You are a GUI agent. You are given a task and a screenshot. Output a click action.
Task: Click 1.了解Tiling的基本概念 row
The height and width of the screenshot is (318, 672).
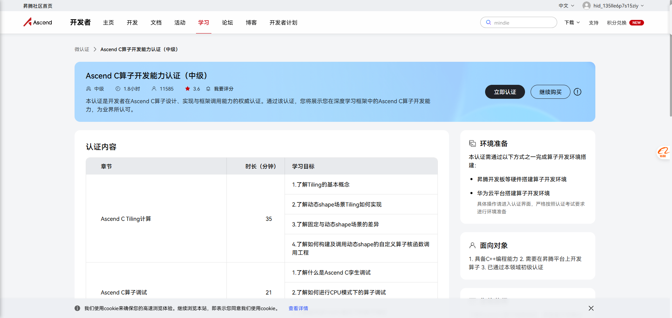(x=361, y=184)
